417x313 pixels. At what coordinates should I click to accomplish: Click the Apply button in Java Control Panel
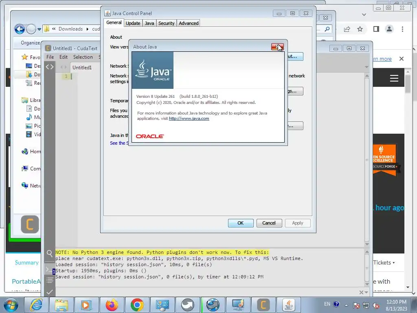(x=298, y=223)
